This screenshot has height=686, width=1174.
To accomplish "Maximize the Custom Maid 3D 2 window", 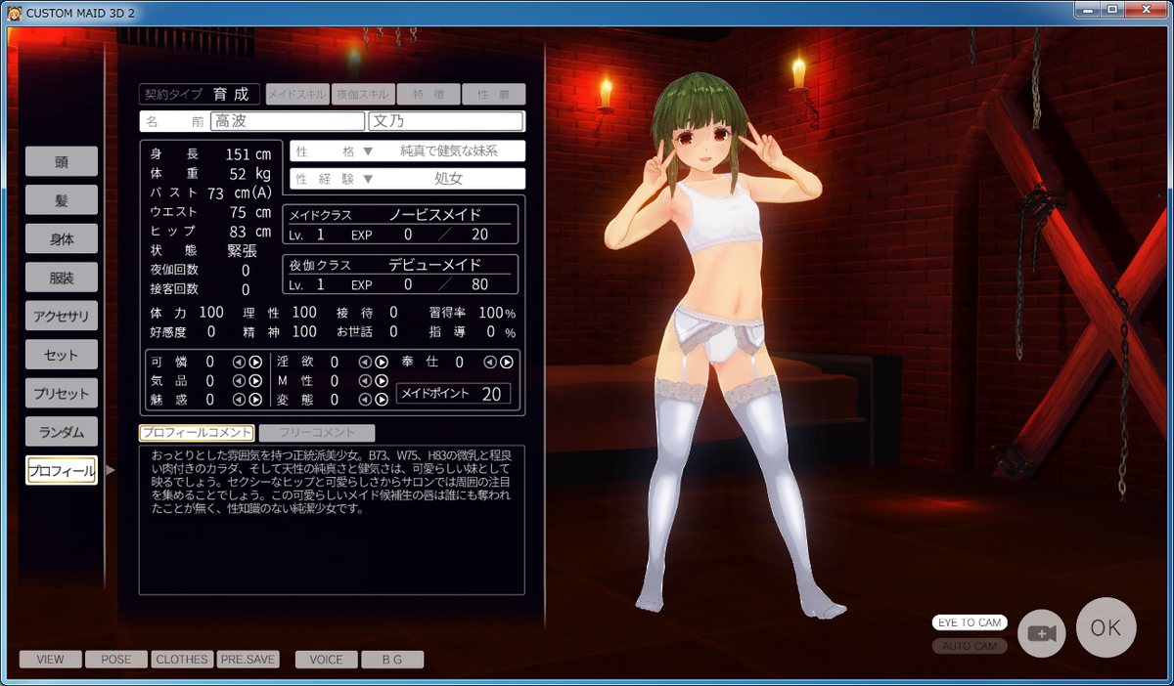I will (x=1114, y=9).
